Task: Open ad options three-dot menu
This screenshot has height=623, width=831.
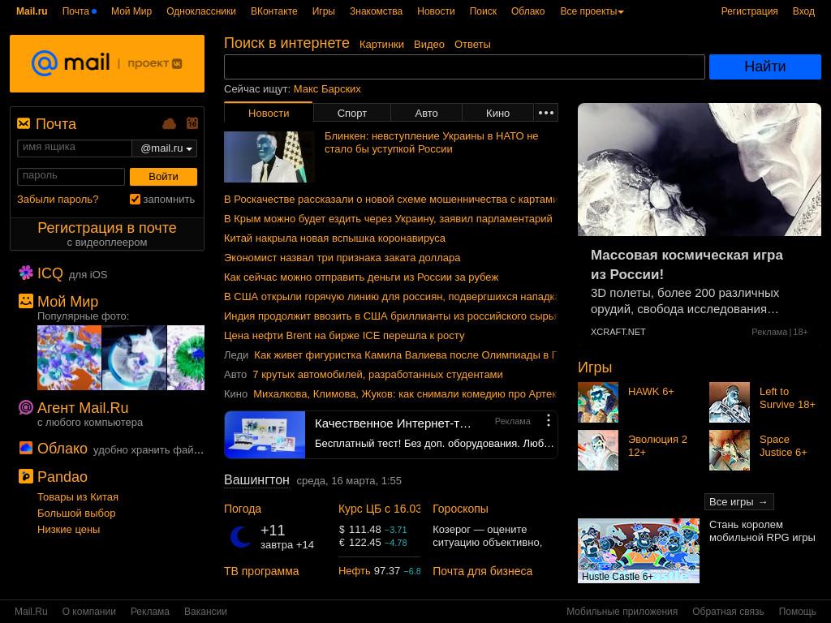Action: [548, 421]
